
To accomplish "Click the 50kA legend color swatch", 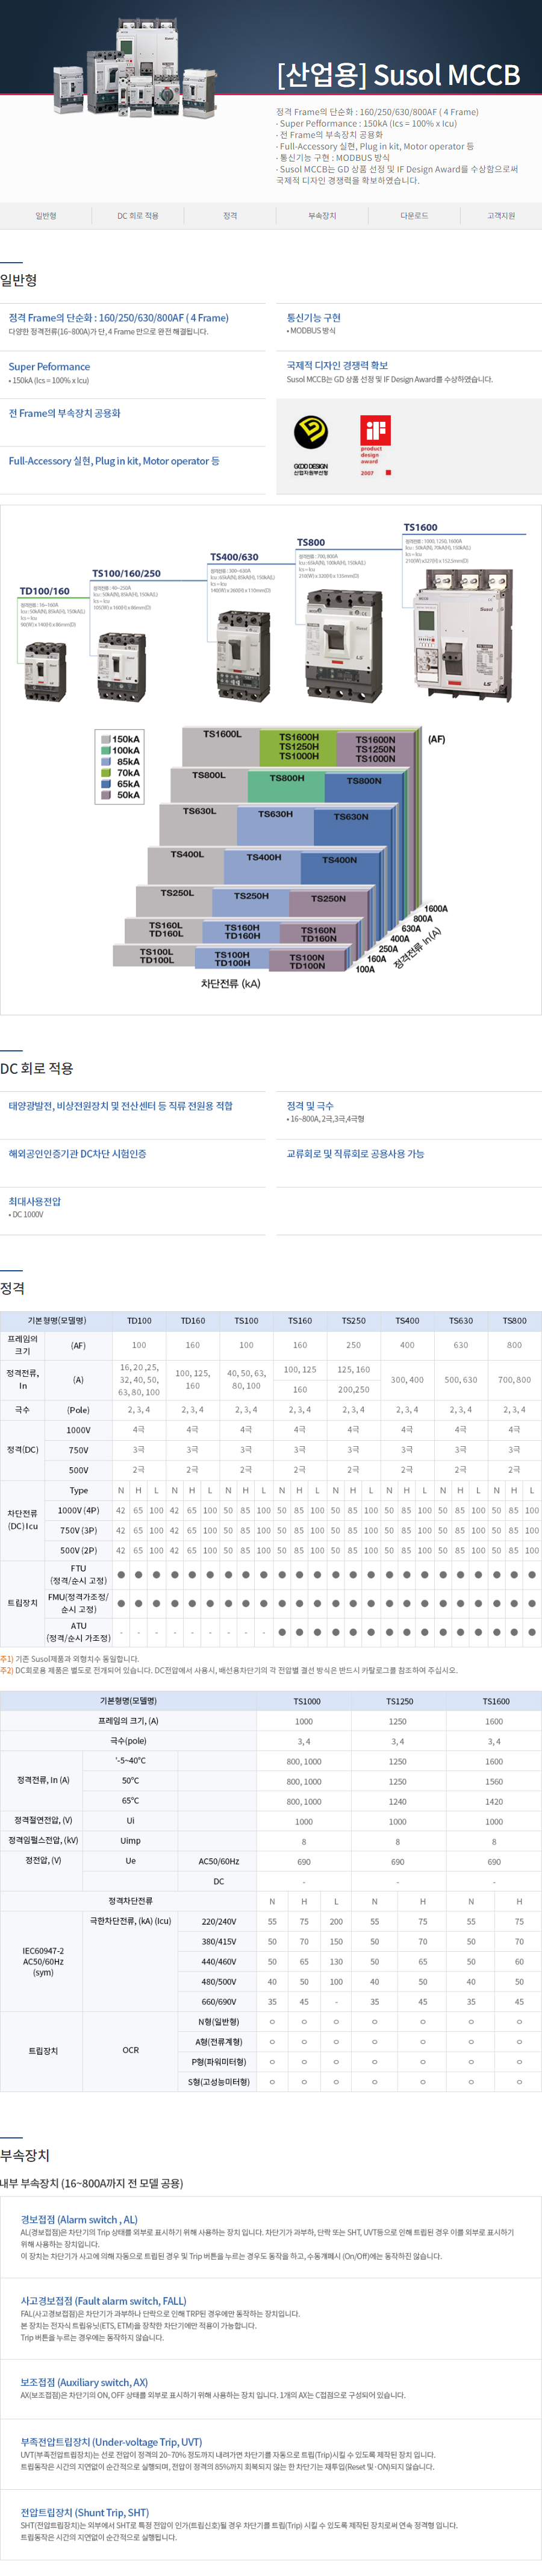I will [x=105, y=795].
